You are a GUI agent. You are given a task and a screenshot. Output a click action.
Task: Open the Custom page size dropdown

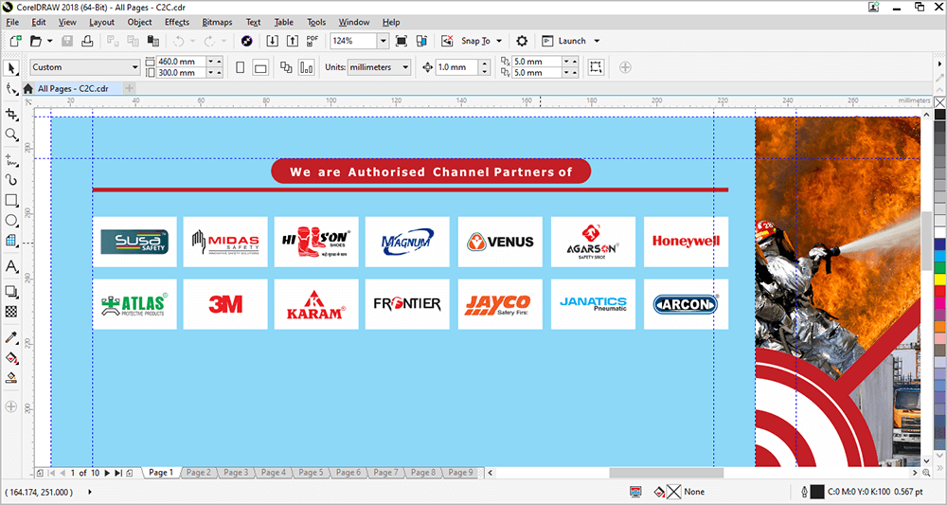(135, 67)
